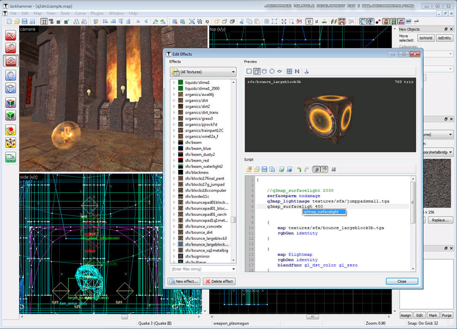Toggle the 3D grid button

click(51, 21)
